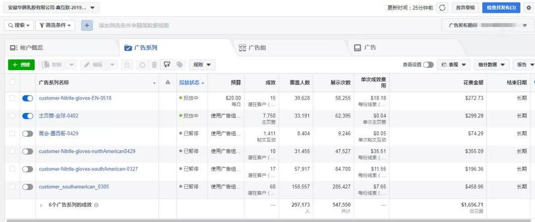535x222 pixels.
Task: Open campaign link customer-Nitrile-gloves-EN-0518
Action: pyautogui.click(x=75, y=98)
